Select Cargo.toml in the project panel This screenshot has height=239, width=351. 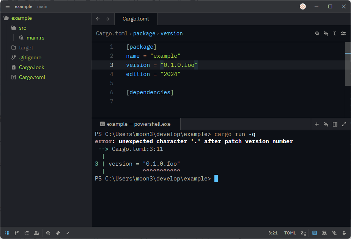[32, 77]
